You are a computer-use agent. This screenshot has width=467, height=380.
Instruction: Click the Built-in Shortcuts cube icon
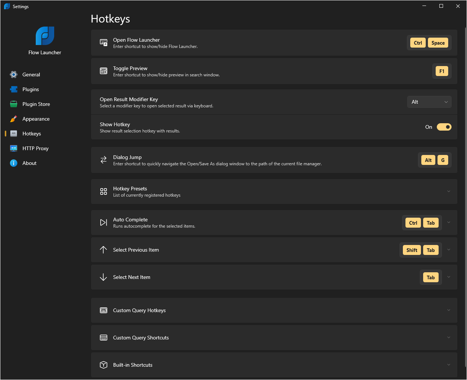pyautogui.click(x=104, y=365)
